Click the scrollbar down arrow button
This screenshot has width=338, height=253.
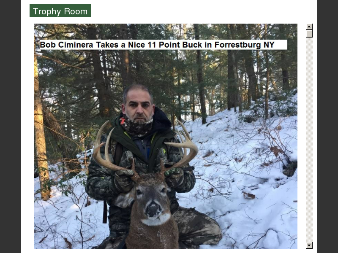point(309,245)
